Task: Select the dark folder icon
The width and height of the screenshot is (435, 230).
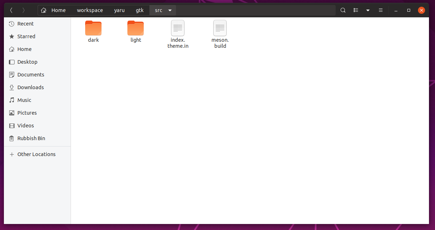Action: coord(93,28)
